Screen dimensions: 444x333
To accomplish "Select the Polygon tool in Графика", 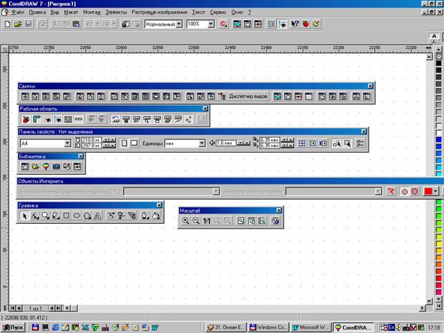I will (87, 216).
